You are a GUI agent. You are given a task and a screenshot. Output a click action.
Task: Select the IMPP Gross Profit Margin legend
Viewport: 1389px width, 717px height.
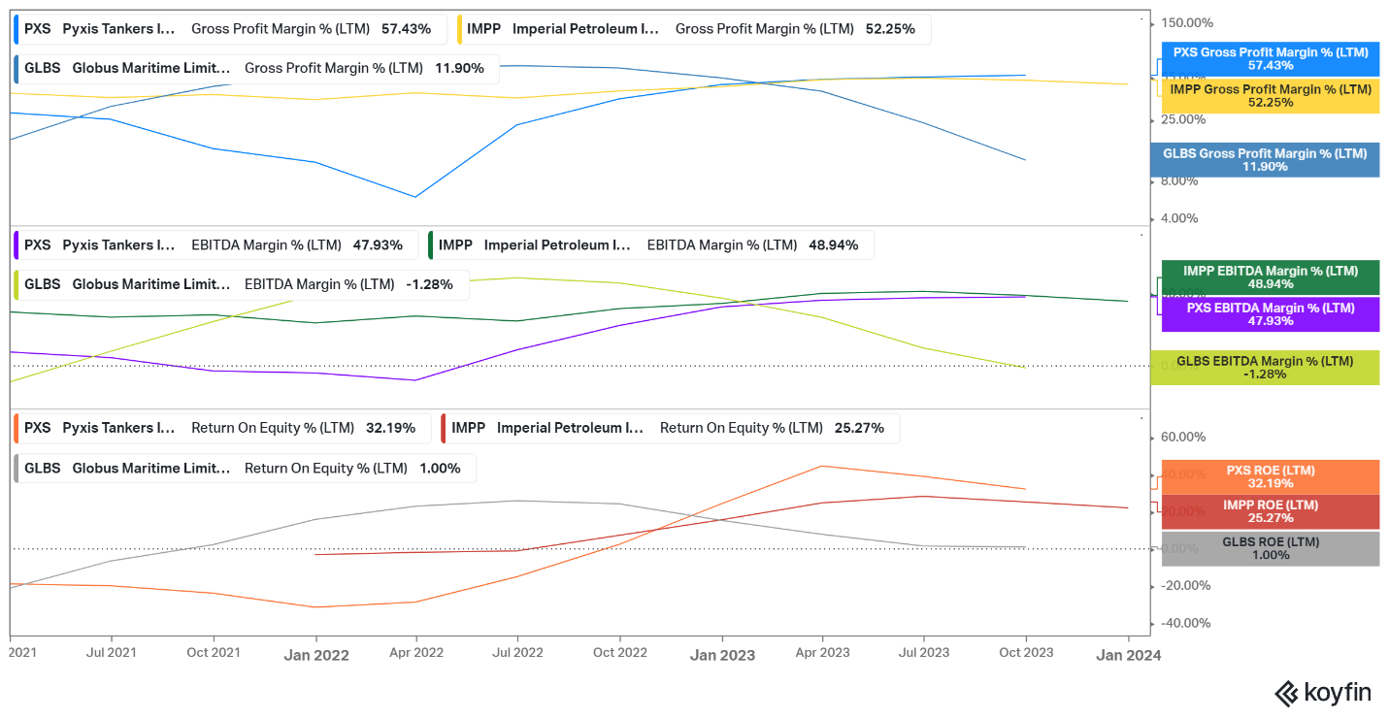pos(693,29)
